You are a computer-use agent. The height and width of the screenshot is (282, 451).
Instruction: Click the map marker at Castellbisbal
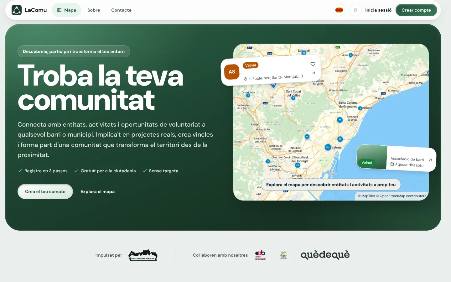pos(248,95)
